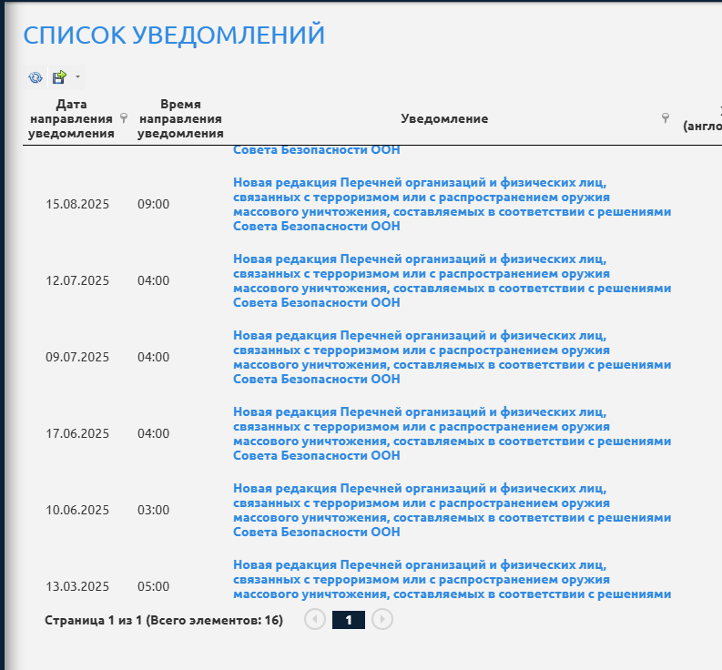722x670 pixels.
Task: Click the refresh list icon
Action: pyautogui.click(x=36, y=77)
